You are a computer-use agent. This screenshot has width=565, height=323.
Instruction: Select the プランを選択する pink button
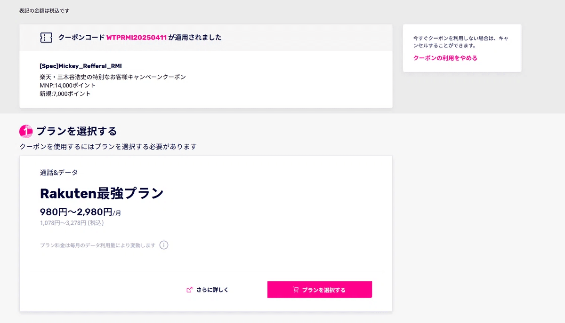coord(320,290)
